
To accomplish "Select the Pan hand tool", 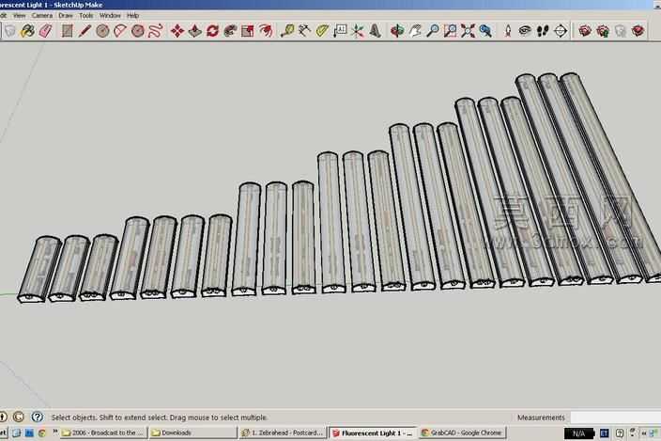I will pos(415,31).
